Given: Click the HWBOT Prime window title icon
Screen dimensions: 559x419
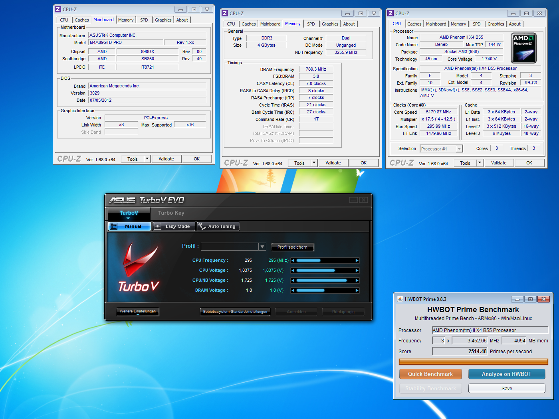Looking at the screenshot, I should [400, 299].
